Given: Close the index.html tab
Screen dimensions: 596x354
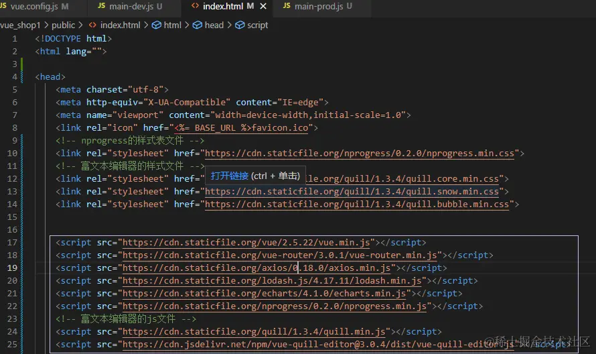Looking at the screenshot, I should click(x=263, y=7).
